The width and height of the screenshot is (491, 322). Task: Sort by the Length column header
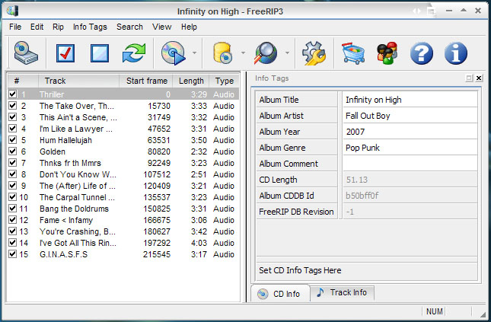point(191,81)
